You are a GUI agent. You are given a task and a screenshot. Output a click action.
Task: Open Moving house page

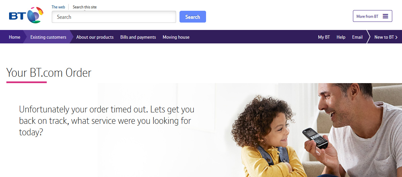(x=176, y=37)
